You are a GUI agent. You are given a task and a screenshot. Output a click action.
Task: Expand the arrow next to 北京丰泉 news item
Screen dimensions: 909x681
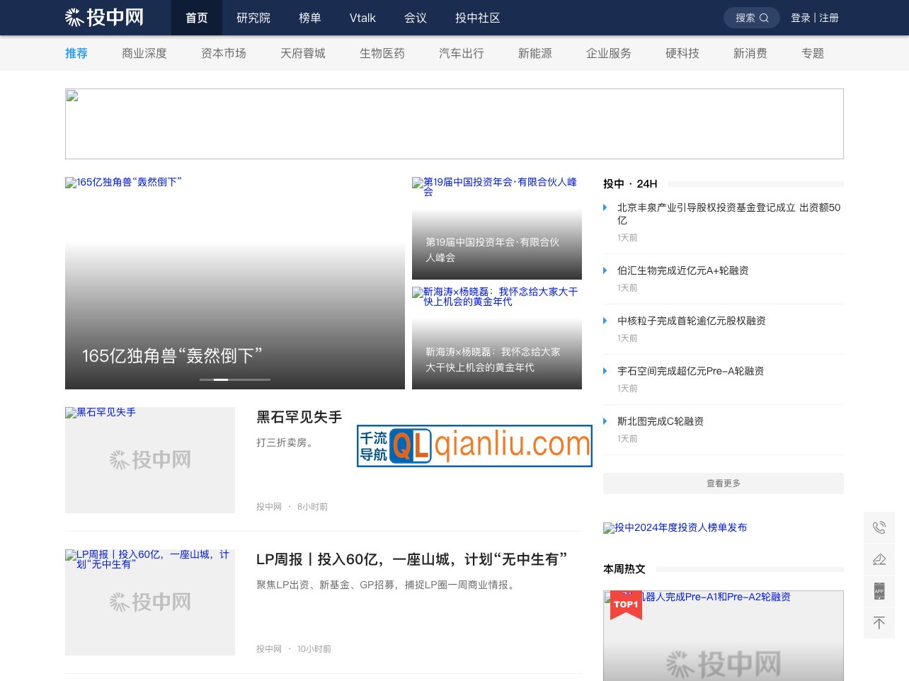(x=605, y=207)
